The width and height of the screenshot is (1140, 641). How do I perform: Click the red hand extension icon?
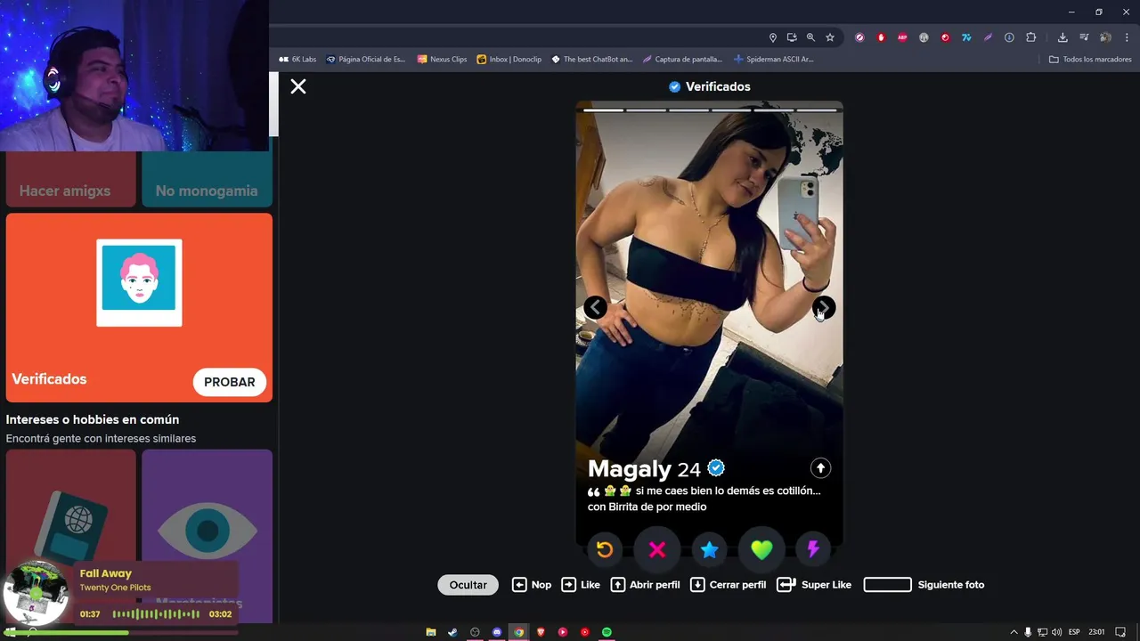881,37
